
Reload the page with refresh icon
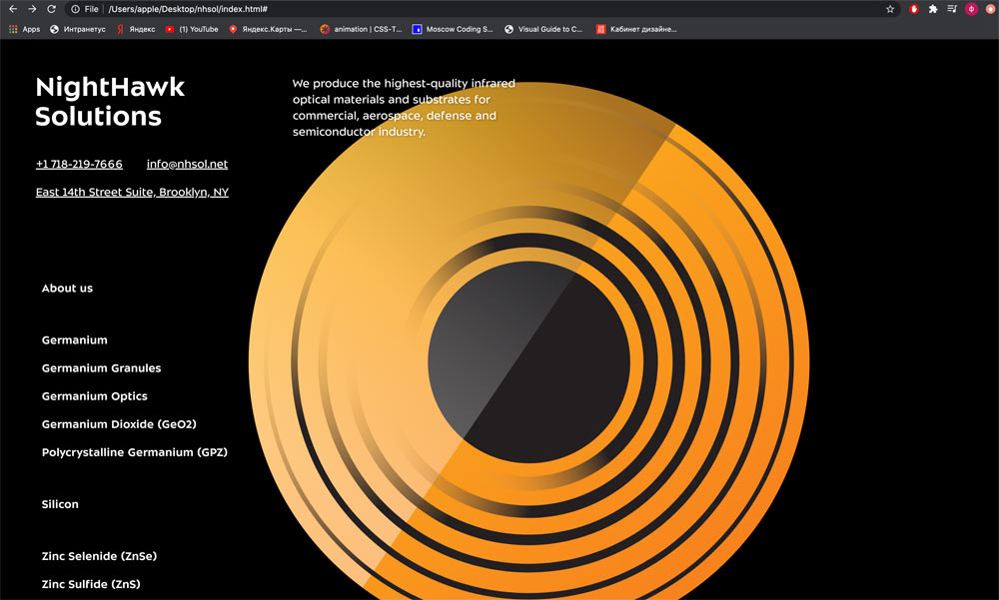[51, 9]
